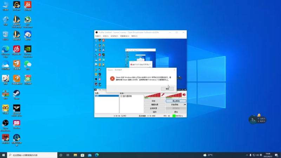Open the anime character desktop icon
This screenshot has height=158, width=281.
tap(6, 80)
